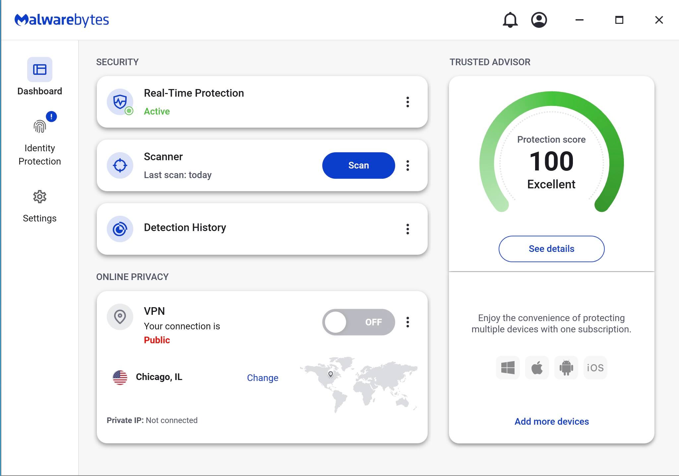Click the VPN location pin icon
The height and width of the screenshot is (476, 679).
[x=120, y=317]
